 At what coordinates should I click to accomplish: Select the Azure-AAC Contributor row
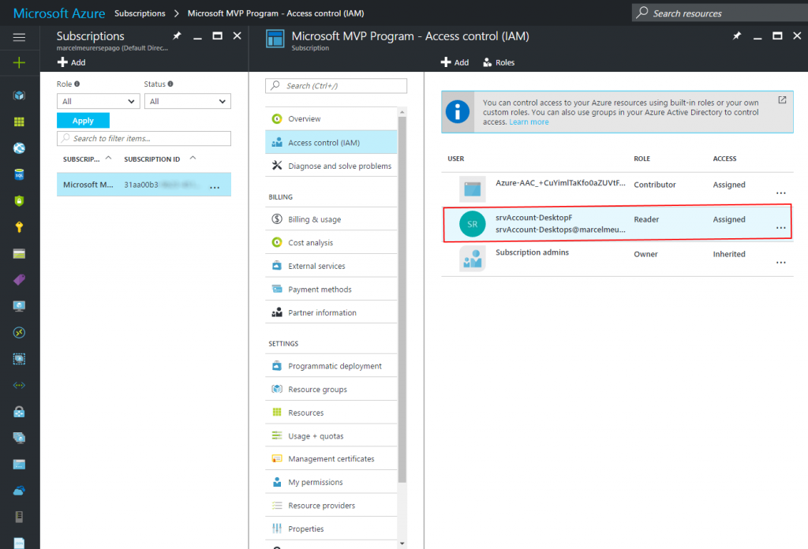pyautogui.click(x=617, y=189)
